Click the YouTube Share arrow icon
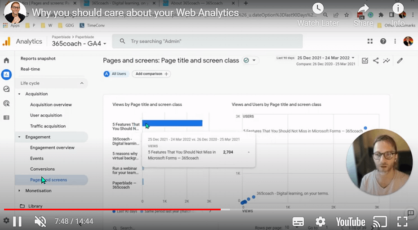The width and height of the screenshot is (418, 230). pyautogui.click(x=363, y=9)
